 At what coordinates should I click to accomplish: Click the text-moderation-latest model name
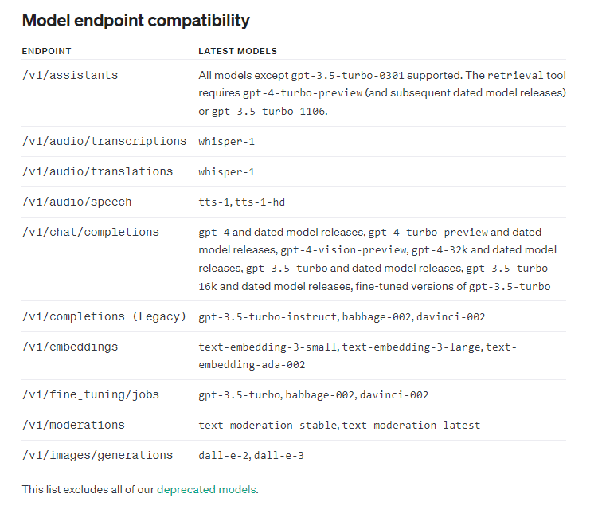click(413, 426)
